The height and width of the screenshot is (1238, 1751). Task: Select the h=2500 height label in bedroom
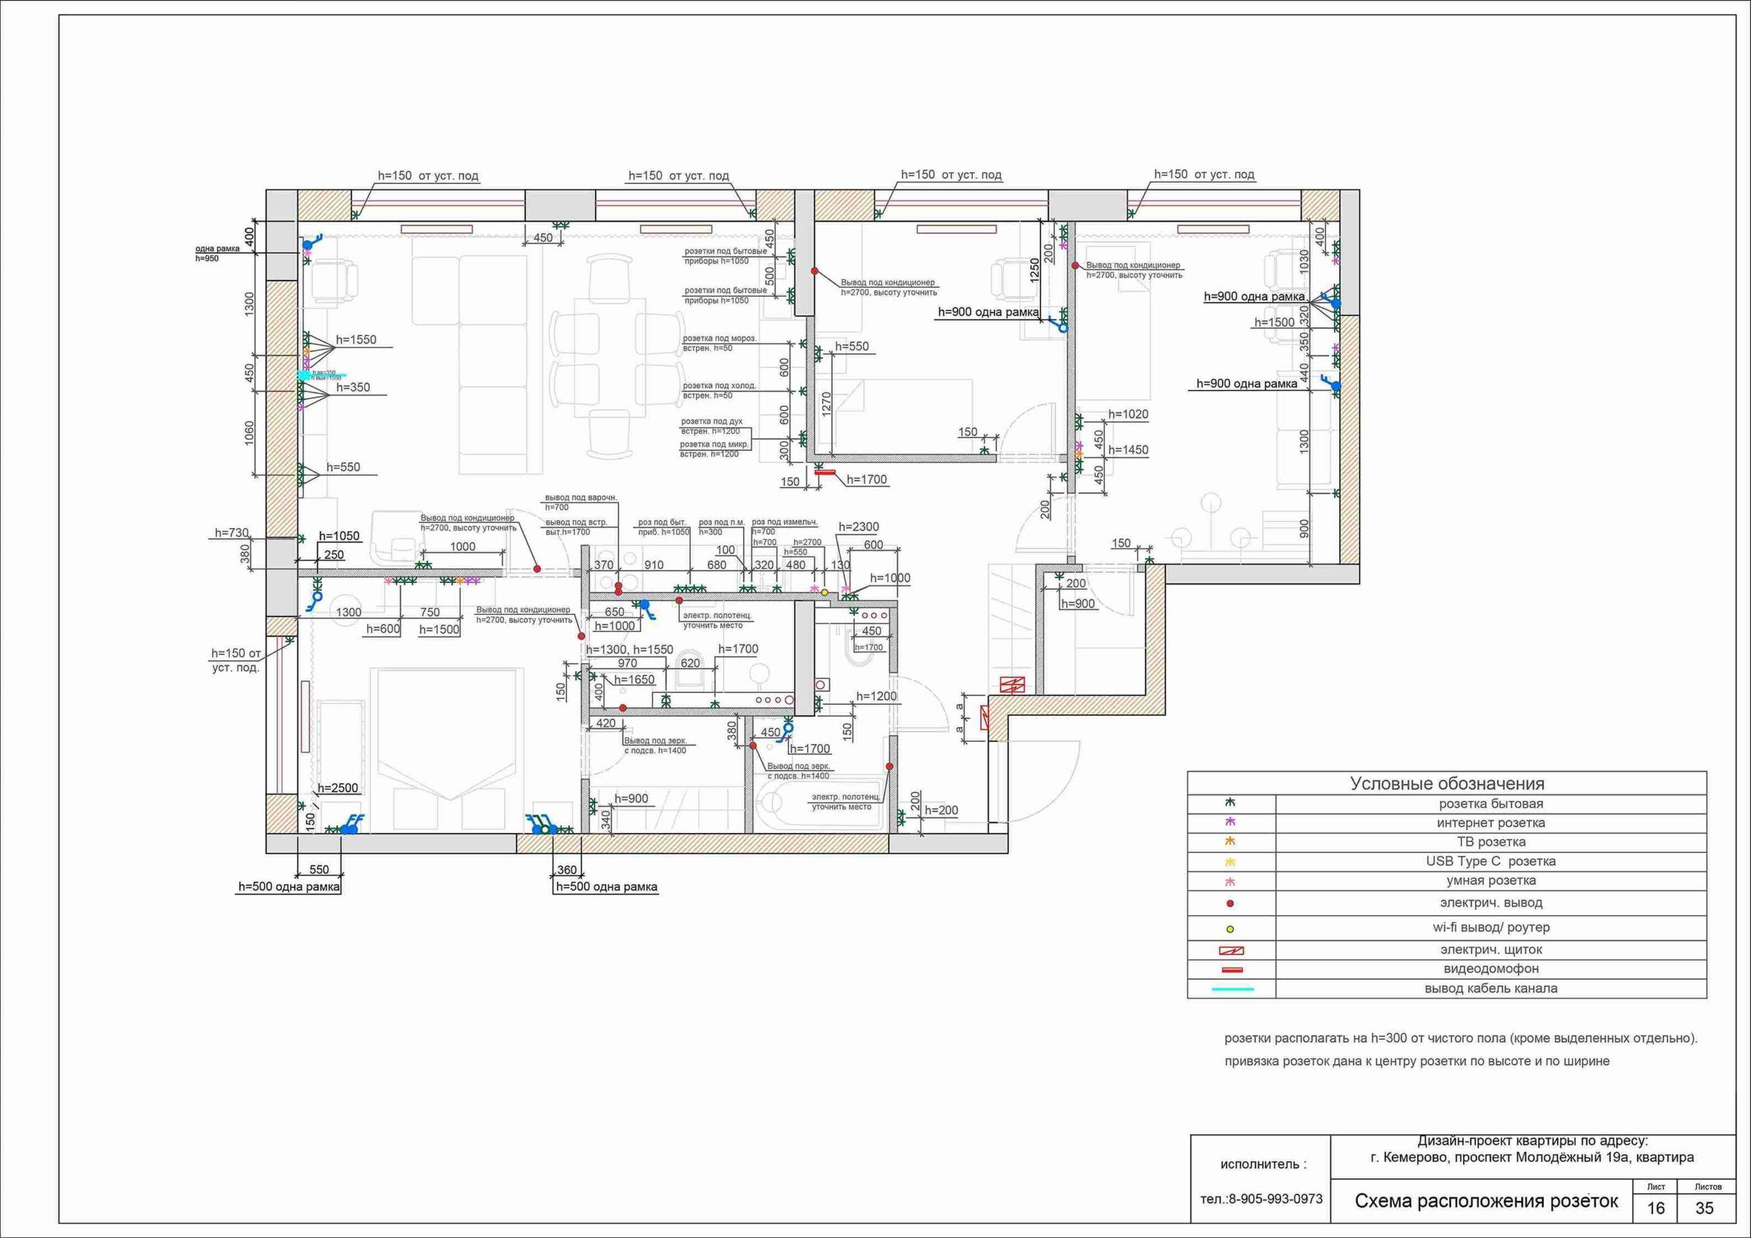(x=338, y=788)
